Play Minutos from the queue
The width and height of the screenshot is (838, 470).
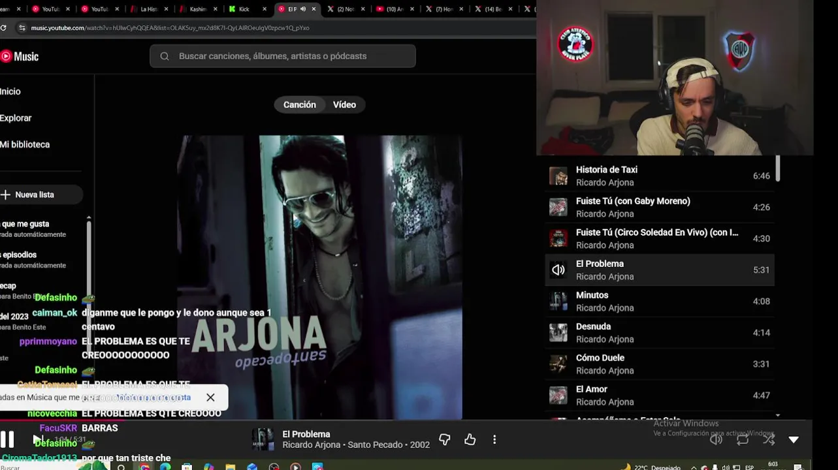coord(660,301)
